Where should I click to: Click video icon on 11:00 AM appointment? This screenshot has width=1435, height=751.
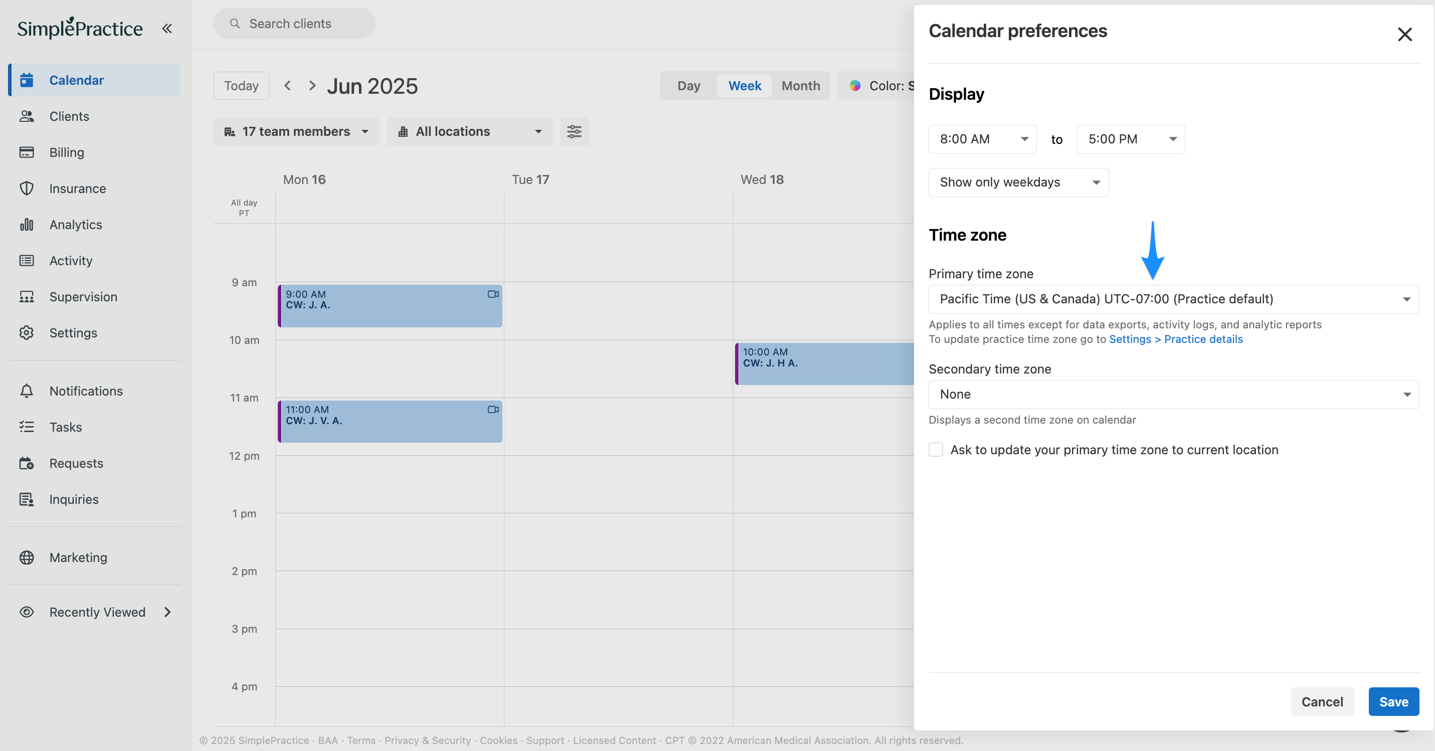[x=493, y=410]
